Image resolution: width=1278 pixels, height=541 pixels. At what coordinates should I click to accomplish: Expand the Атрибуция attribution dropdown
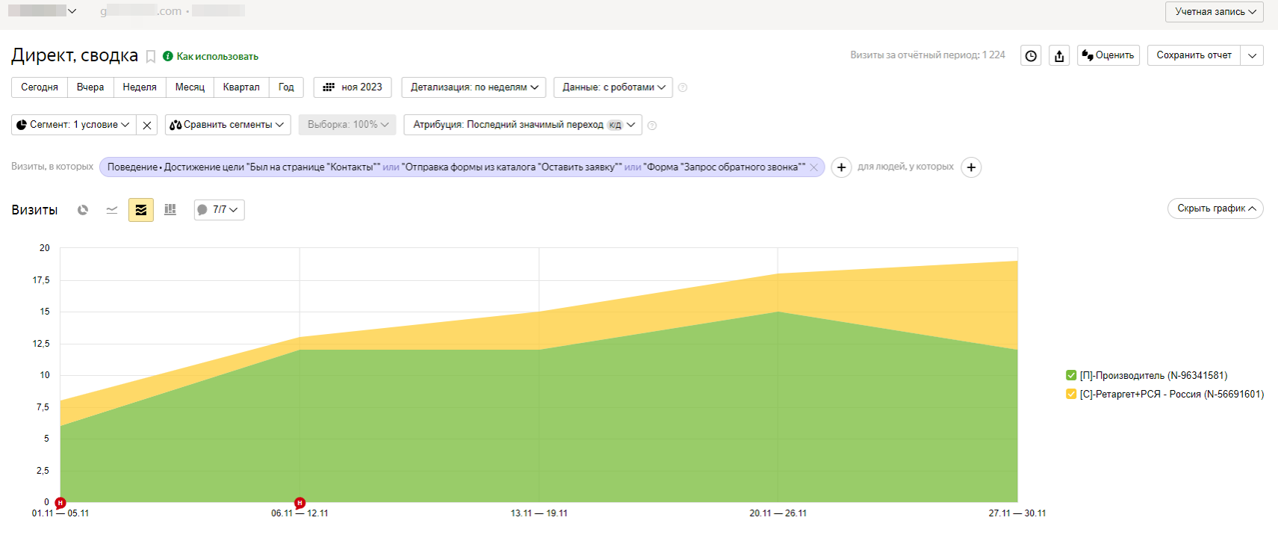(x=523, y=125)
